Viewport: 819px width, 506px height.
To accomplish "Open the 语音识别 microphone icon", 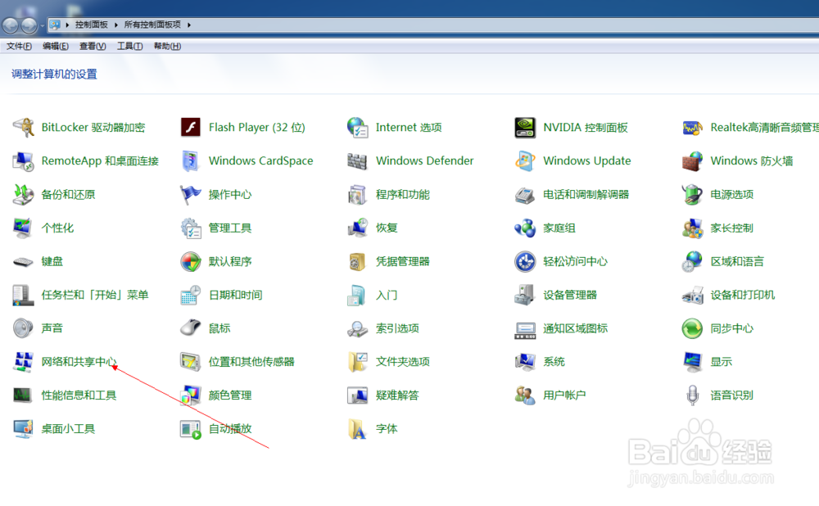I will pyautogui.click(x=692, y=395).
